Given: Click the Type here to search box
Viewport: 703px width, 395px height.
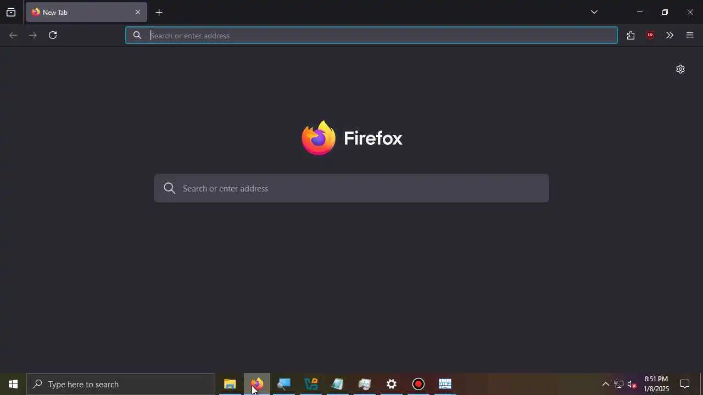Looking at the screenshot, I should [121, 384].
